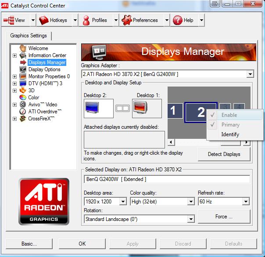Select Color text in tree
Image resolution: width=265 pixels, height=257 pixels.
[x=34, y=98]
